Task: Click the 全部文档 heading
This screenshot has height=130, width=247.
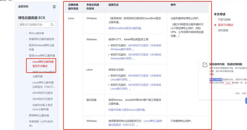Action: pyautogui.click(x=23, y=6)
